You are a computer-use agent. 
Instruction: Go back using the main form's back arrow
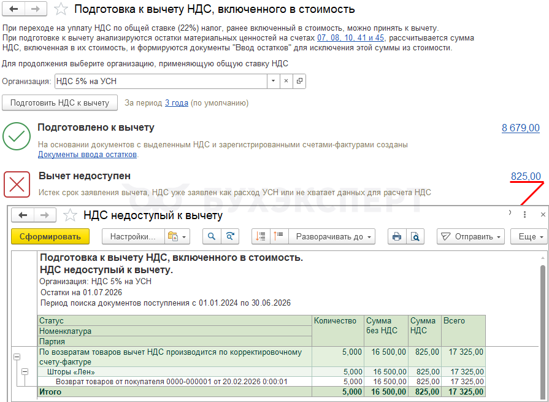[x=13, y=9]
